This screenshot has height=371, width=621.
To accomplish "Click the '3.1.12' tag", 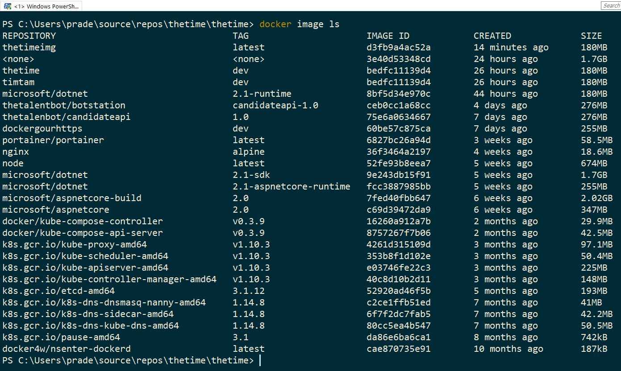I will (249, 291).
